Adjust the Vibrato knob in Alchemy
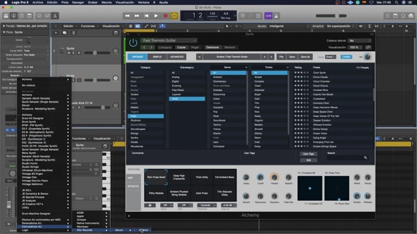The width and height of the screenshot is (417, 234). (274, 177)
